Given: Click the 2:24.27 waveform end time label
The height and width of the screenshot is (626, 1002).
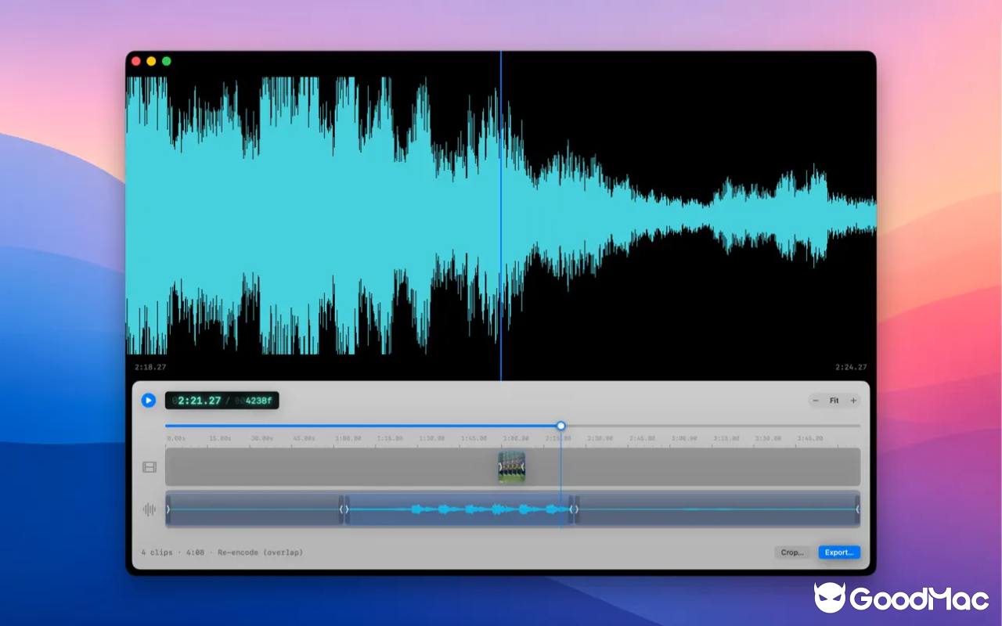Looking at the screenshot, I should pyautogui.click(x=851, y=367).
